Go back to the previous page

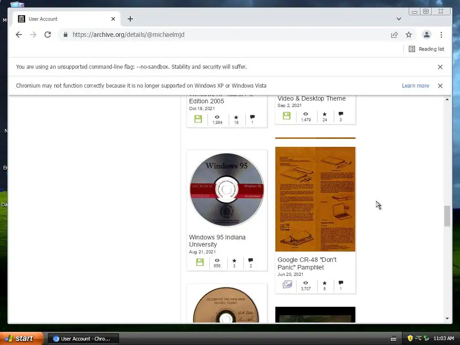19,35
